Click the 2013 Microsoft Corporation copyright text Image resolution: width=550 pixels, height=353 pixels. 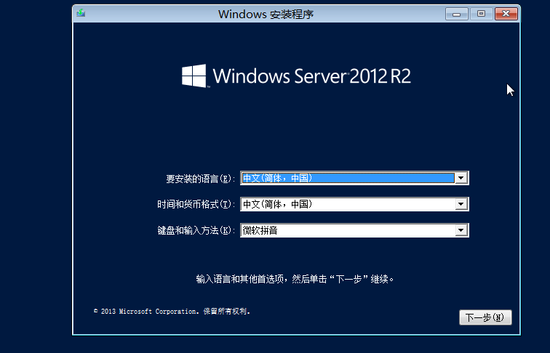coord(172,312)
